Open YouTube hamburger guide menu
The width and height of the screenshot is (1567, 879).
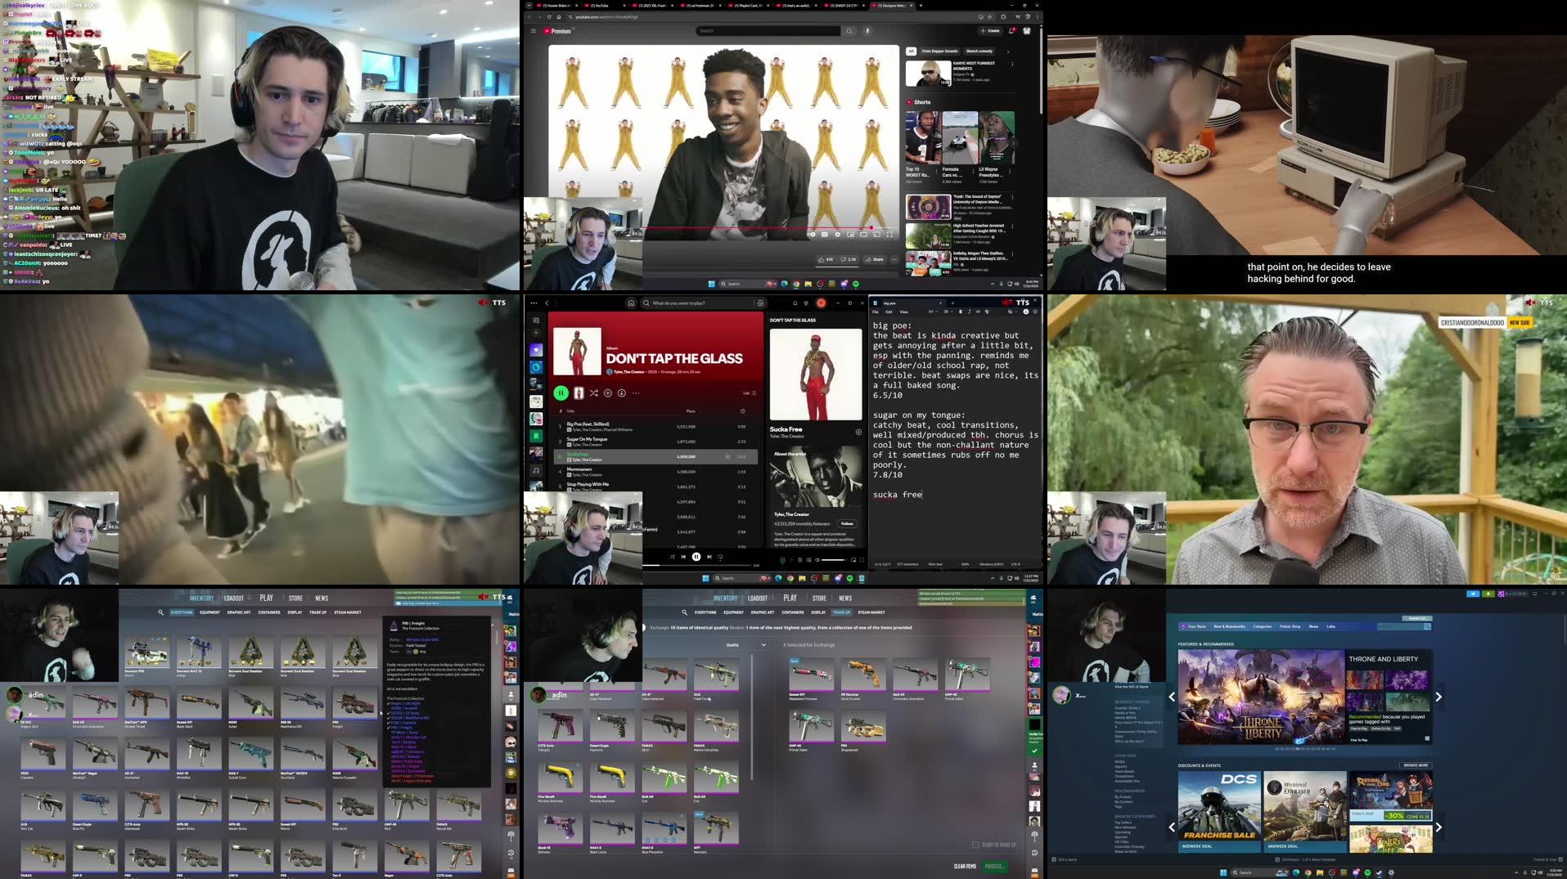(x=533, y=31)
